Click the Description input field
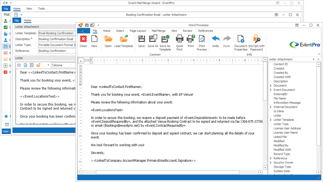Image resolution: width=323 pixels, height=182 pixels. [x=57, y=39]
